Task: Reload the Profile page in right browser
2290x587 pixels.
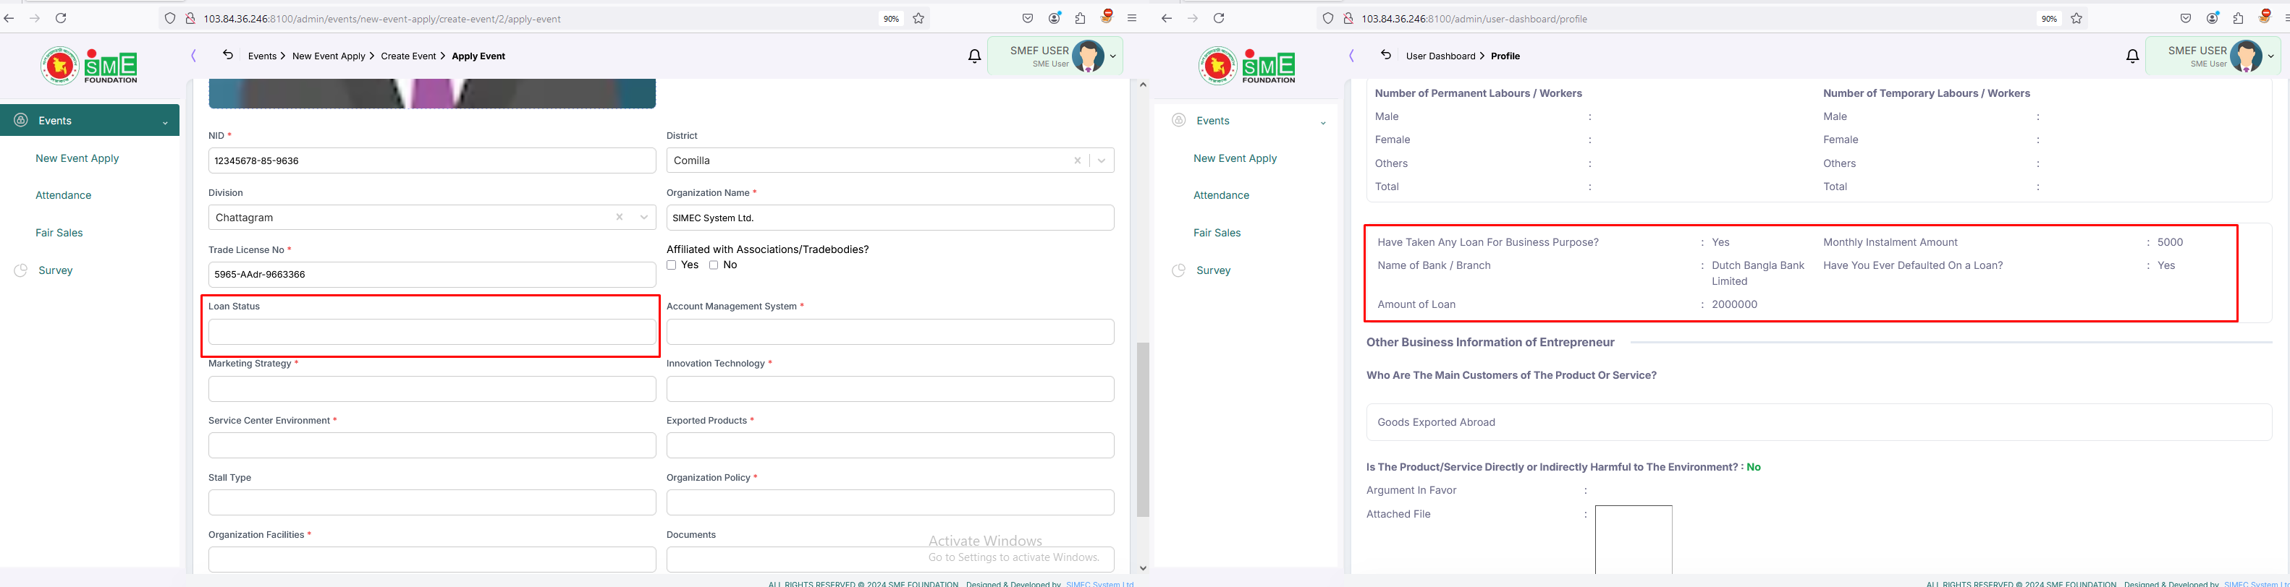Action: [1219, 18]
